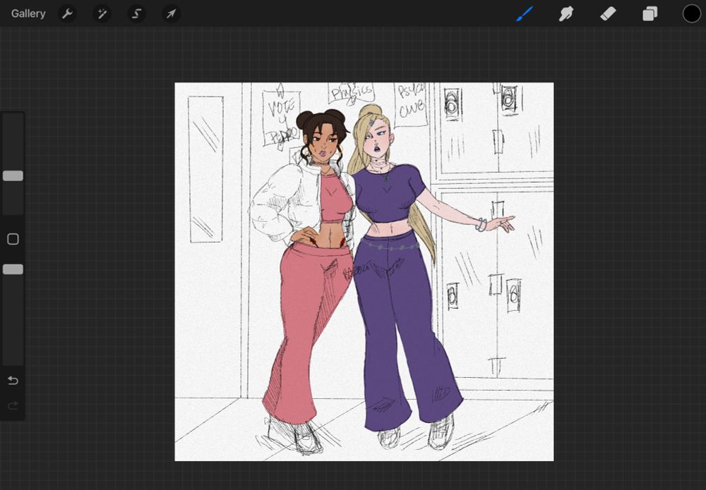Activate the Selection tool
This screenshot has height=490, width=706.
coord(136,13)
